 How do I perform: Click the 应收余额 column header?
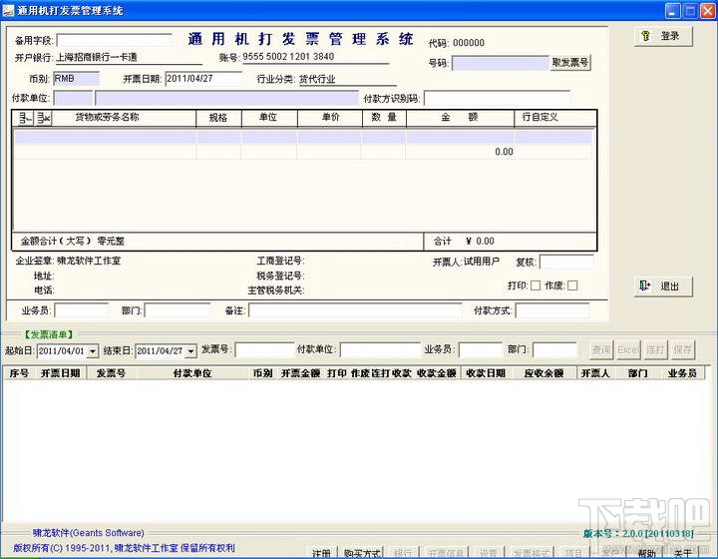(x=544, y=373)
